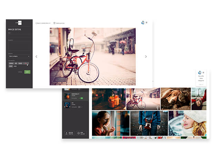Viewport: 215px width, 158px height.
Task: Select Categories in the user menu
Action: pyautogui.click(x=201, y=81)
